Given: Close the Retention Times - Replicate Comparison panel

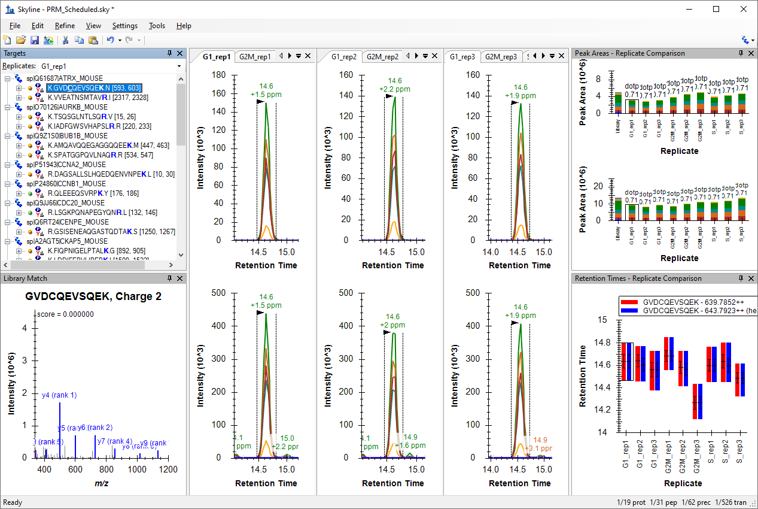Looking at the screenshot, I should [x=751, y=278].
